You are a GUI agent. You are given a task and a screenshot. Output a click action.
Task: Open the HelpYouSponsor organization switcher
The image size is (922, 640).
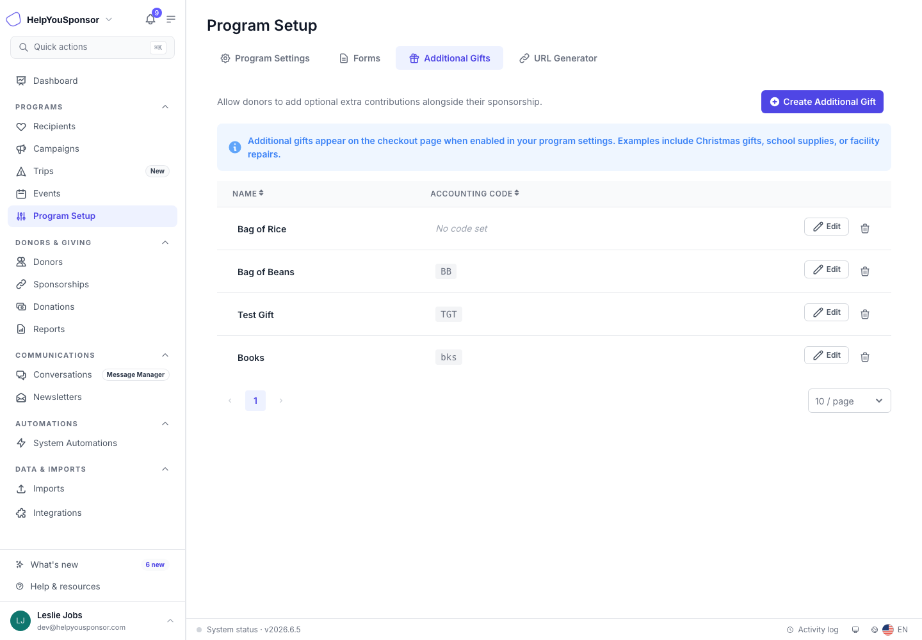tap(69, 20)
